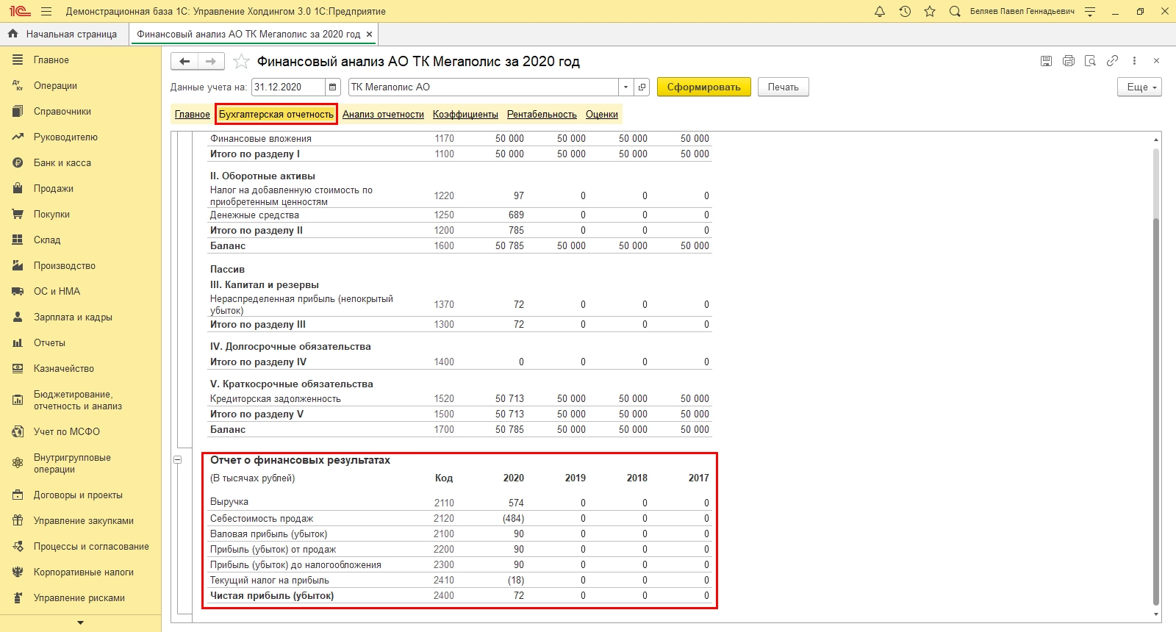Open the history clock icon
The width and height of the screenshot is (1176, 632).
click(905, 11)
